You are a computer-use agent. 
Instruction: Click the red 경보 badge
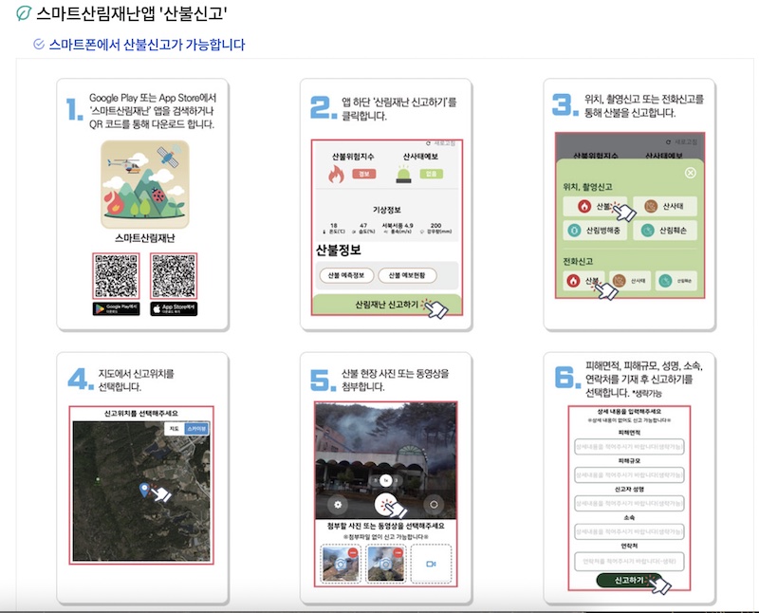[x=364, y=174]
